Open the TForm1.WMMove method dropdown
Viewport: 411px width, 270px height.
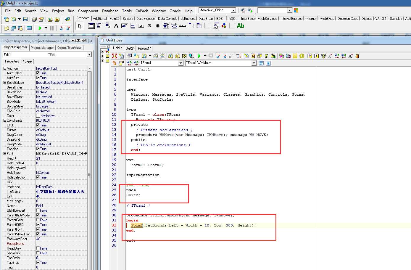pos(254,63)
